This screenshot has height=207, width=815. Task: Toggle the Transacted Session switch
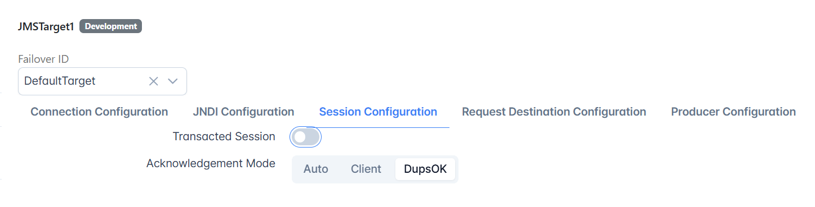pyautogui.click(x=306, y=137)
